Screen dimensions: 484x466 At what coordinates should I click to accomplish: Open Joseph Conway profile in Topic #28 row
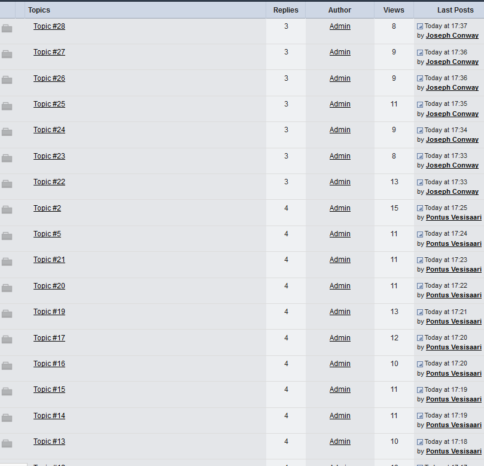coord(452,35)
